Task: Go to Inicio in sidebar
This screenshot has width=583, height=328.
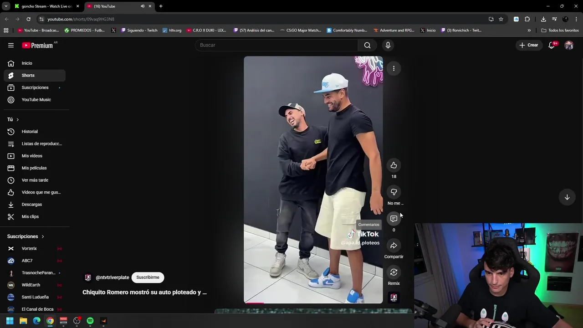Action: click(35, 63)
